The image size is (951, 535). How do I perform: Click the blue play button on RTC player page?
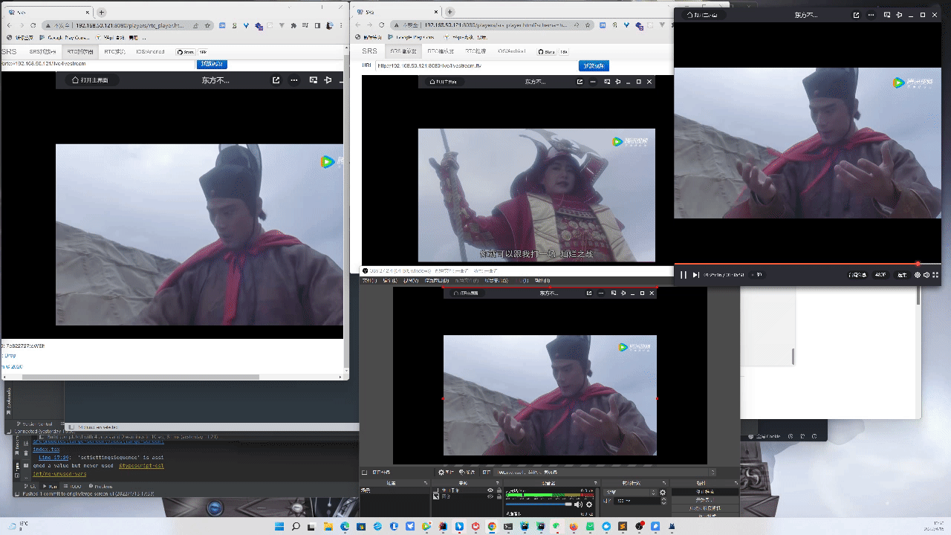click(x=212, y=64)
